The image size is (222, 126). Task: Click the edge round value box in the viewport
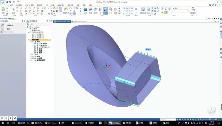tap(149, 49)
